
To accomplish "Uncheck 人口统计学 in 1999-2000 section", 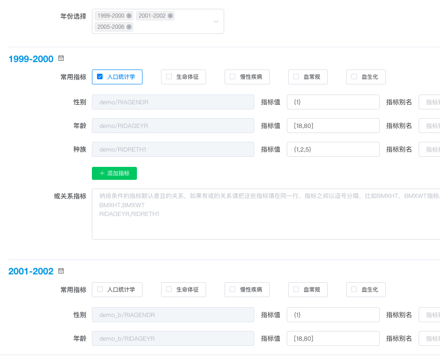I will tap(100, 76).
